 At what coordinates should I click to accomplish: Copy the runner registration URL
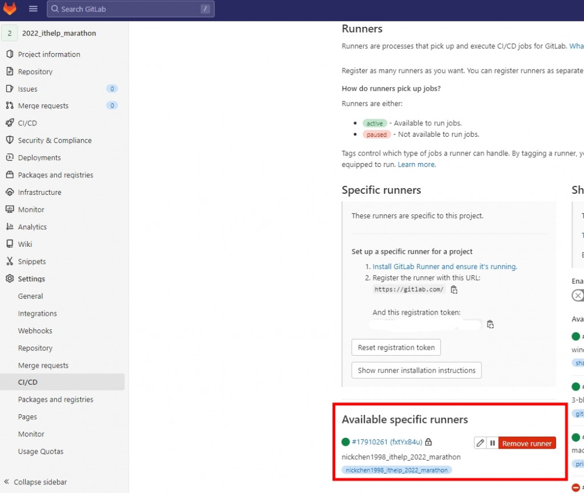(x=454, y=290)
